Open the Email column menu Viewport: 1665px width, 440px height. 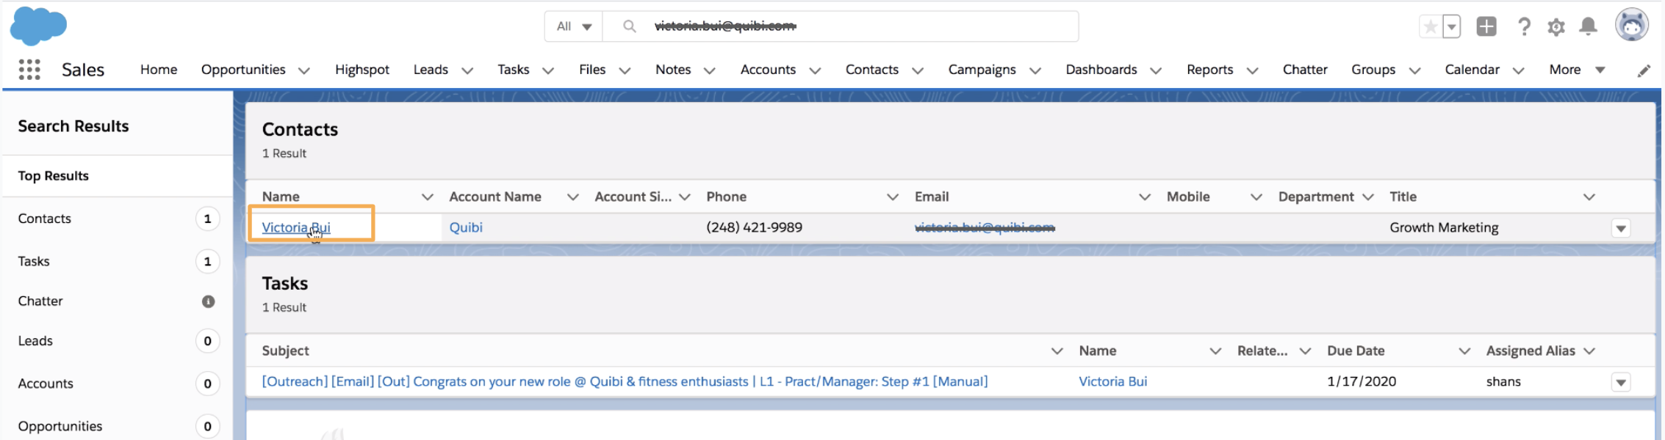pos(1144,197)
